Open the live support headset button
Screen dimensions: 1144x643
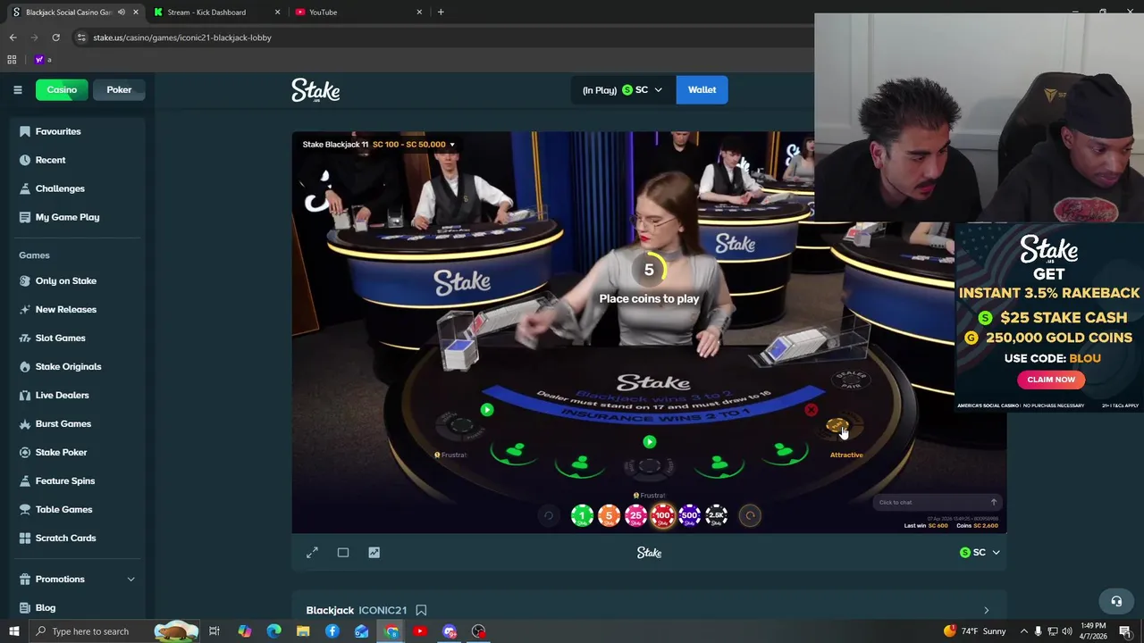coord(1116,601)
